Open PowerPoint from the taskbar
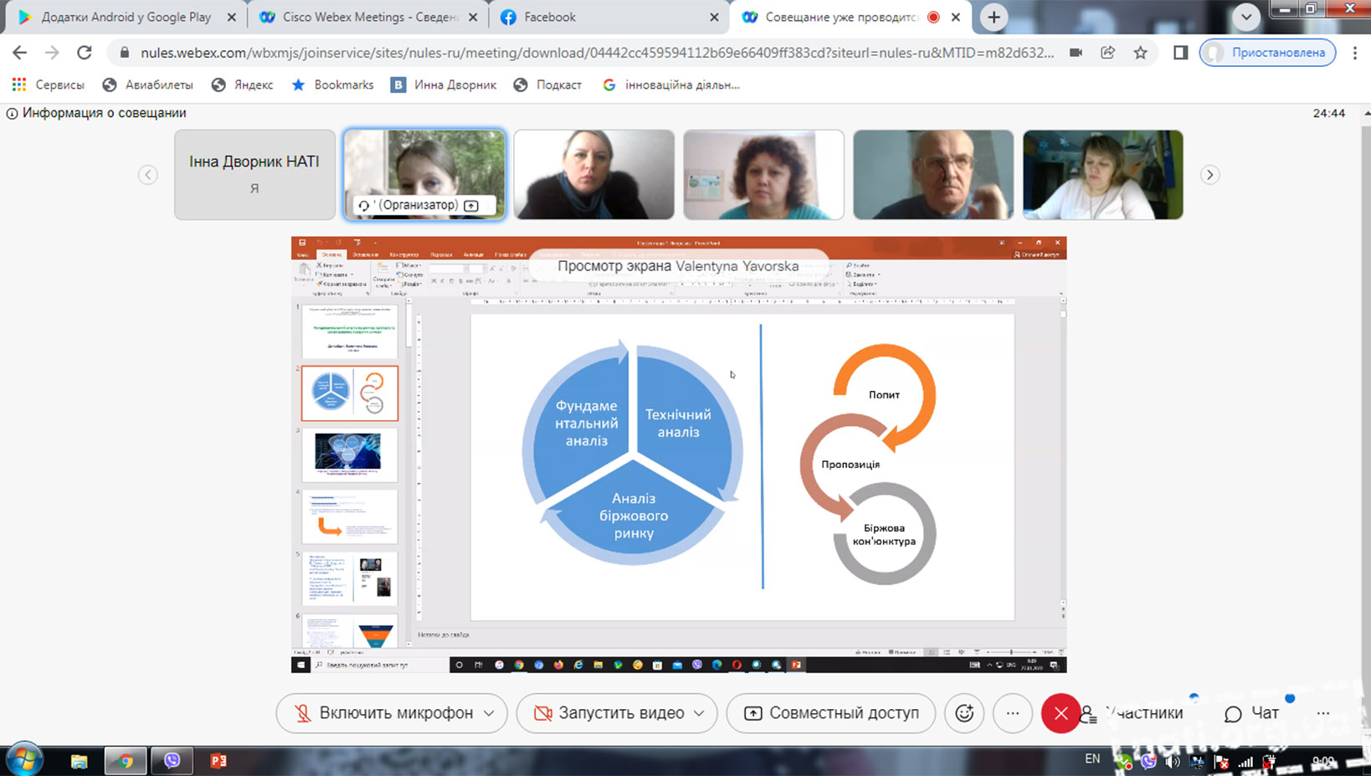Image resolution: width=1371 pixels, height=776 pixels. pyautogui.click(x=218, y=760)
